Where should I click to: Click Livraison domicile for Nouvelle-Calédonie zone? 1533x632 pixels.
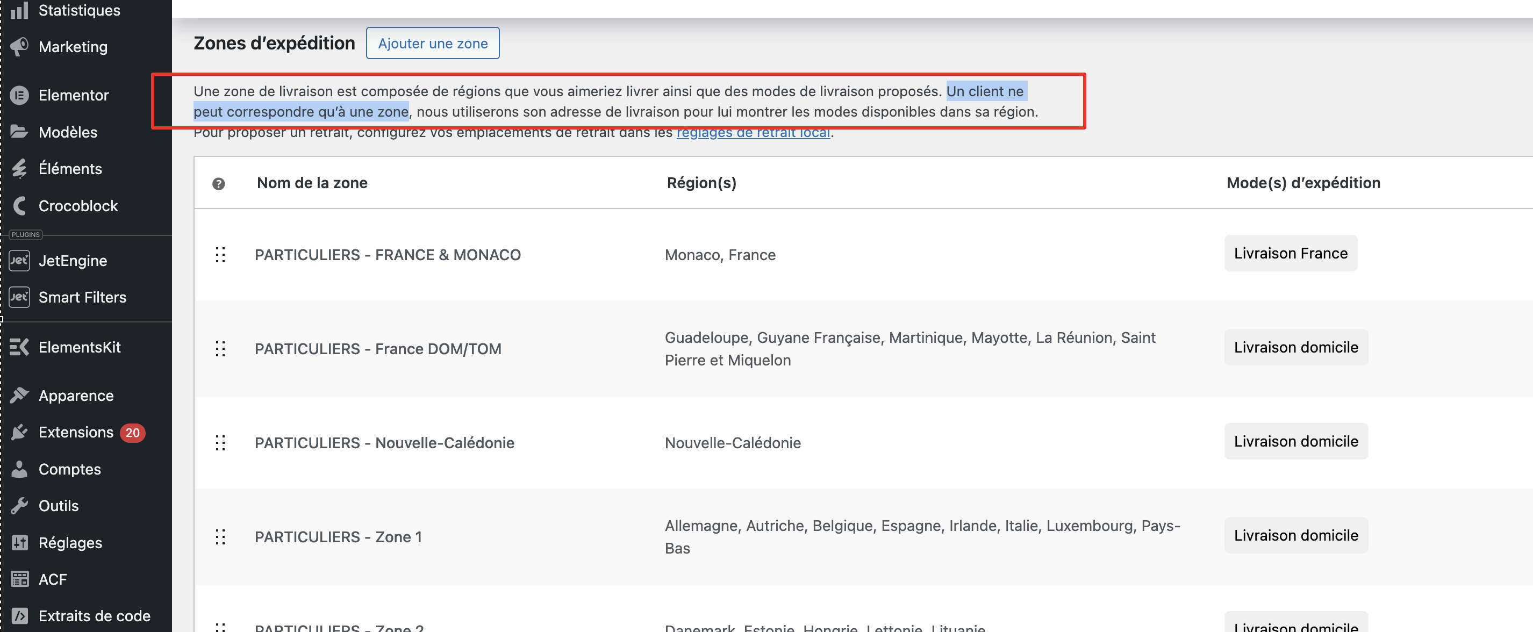[1295, 441]
